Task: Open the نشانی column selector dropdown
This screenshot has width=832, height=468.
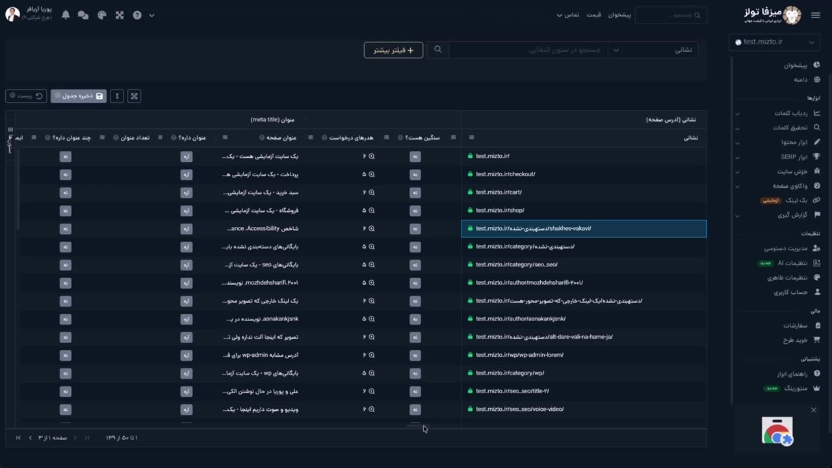Action: pyautogui.click(x=653, y=50)
